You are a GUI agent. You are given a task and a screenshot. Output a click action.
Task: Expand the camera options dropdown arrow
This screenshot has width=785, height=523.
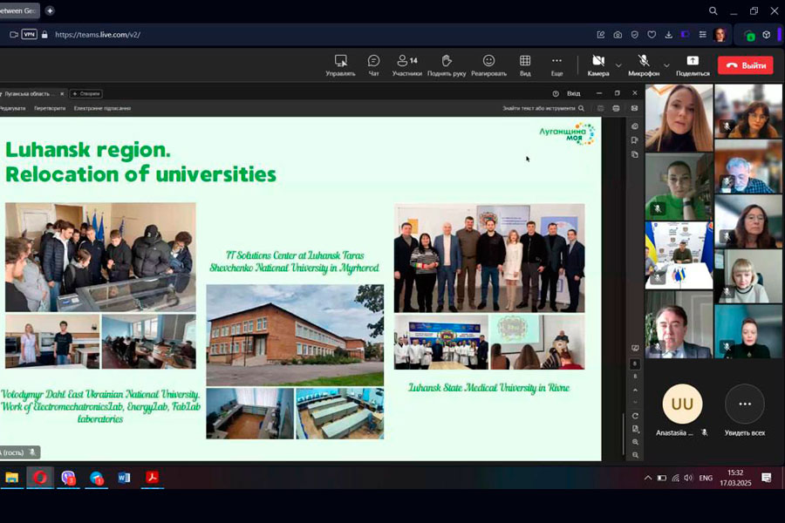[x=618, y=65]
